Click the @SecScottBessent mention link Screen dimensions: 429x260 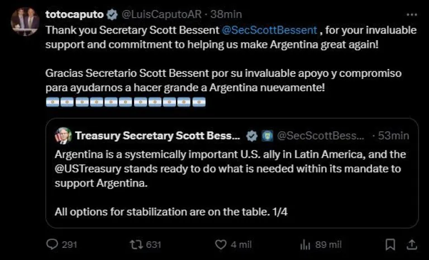(x=270, y=29)
